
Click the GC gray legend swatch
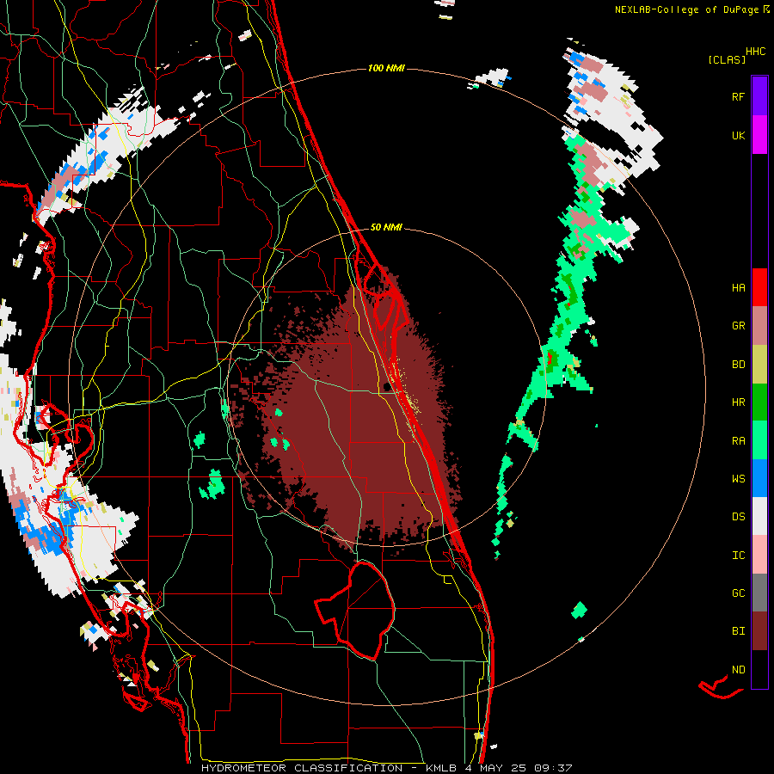(x=759, y=593)
